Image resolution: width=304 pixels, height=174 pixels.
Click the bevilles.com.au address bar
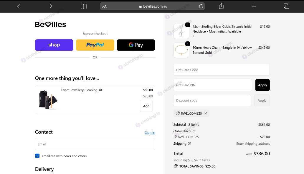(x=152, y=6)
